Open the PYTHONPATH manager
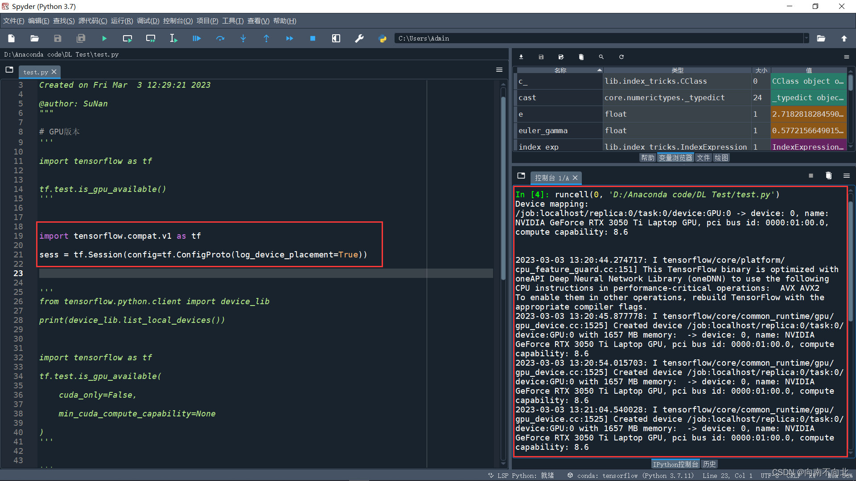This screenshot has width=856, height=481. (x=383, y=39)
